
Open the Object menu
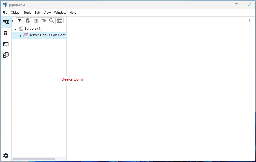click(x=15, y=13)
